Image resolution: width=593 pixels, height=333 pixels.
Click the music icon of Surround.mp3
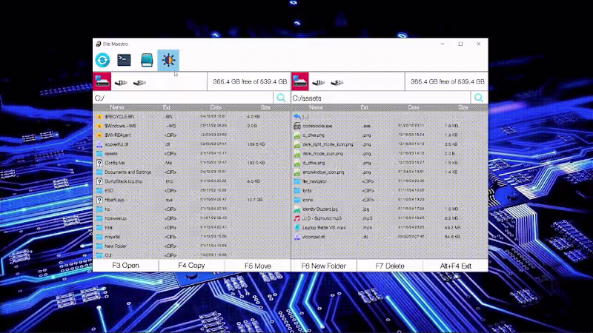pos(297,218)
